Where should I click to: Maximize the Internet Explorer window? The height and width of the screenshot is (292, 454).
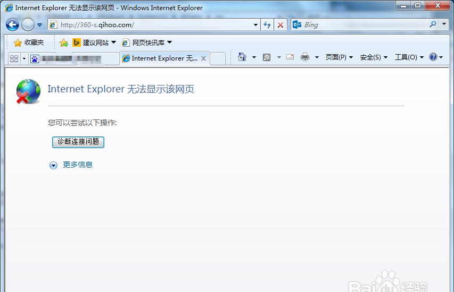click(418, 5)
